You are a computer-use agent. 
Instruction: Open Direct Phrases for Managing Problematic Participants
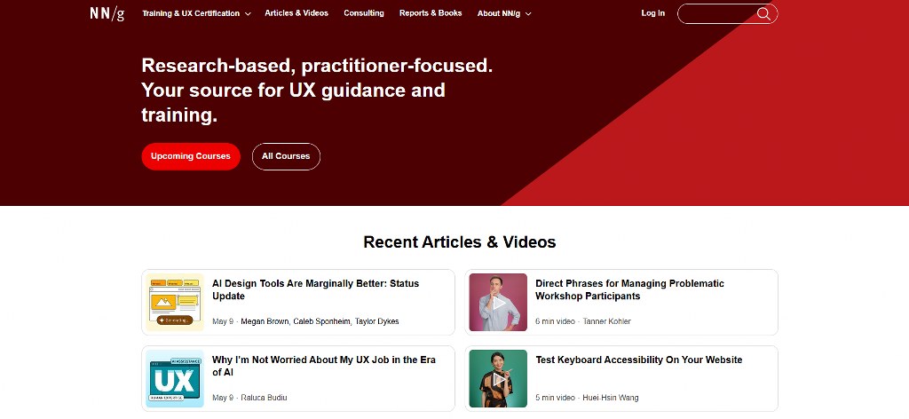(629, 289)
